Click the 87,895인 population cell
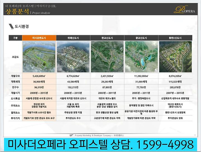201x152 pixels. (107, 87)
